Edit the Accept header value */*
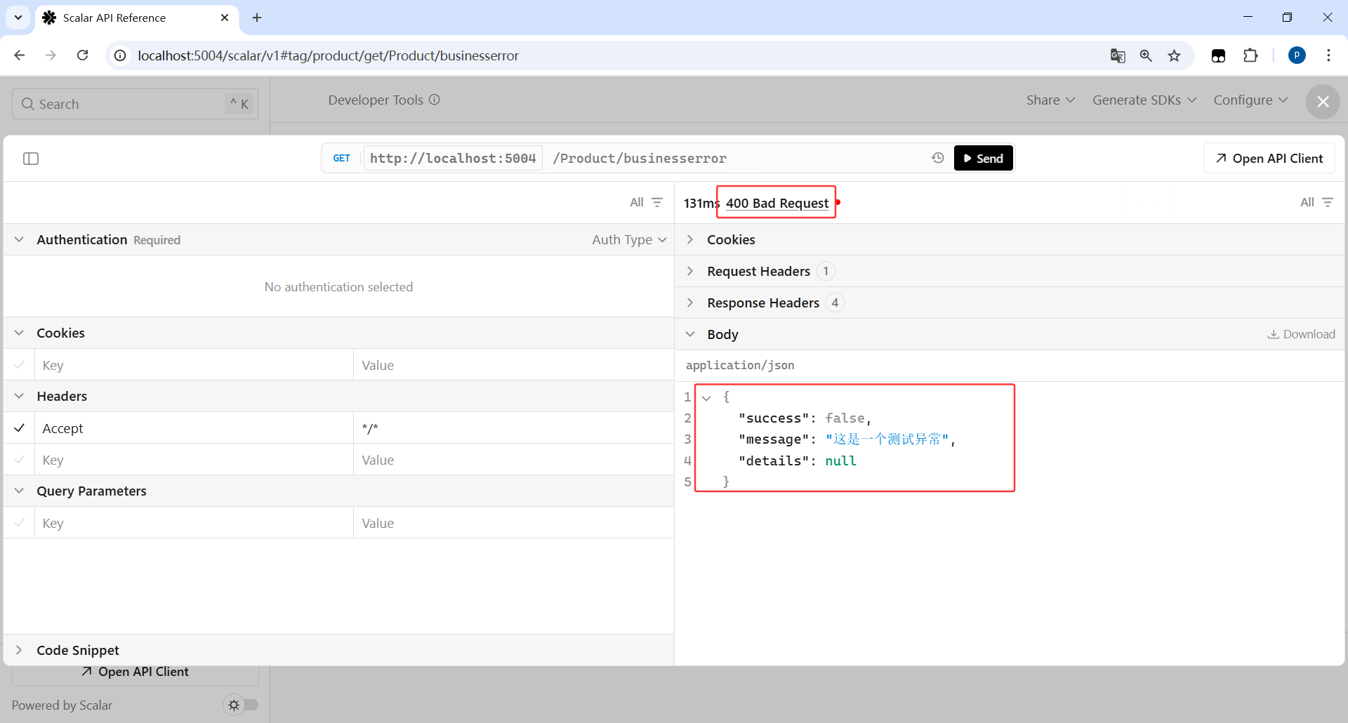Image resolution: width=1348 pixels, height=723 pixels. (514, 427)
